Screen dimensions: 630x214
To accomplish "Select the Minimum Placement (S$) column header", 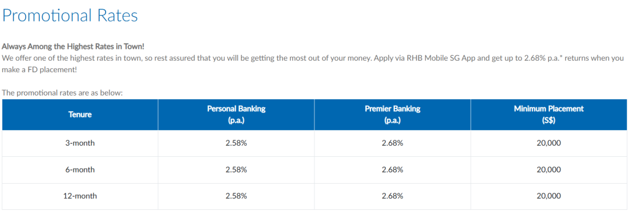I will pyautogui.click(x=549, y=115).
